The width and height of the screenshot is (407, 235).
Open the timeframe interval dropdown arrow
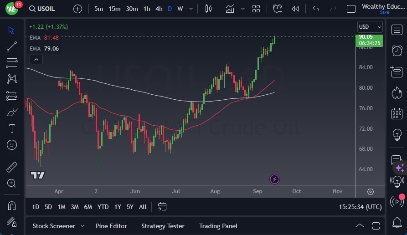(x=191, y=9)
